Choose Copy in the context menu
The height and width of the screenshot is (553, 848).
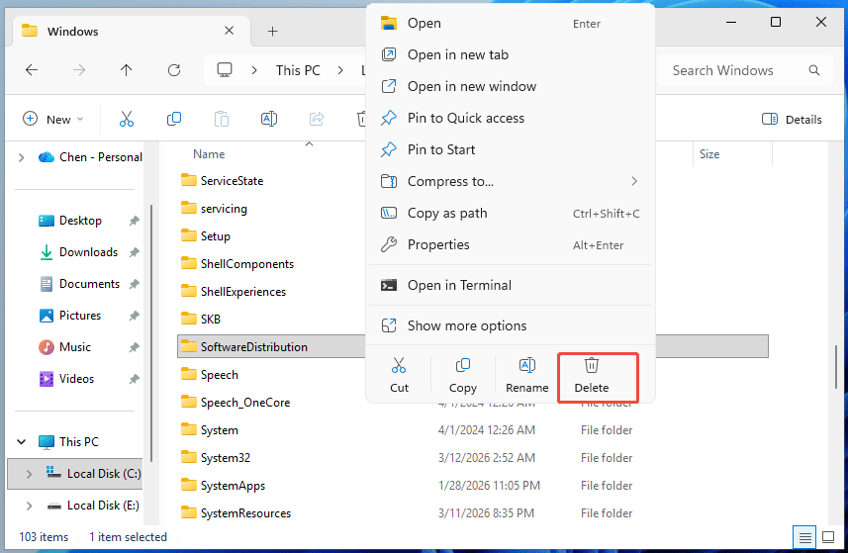tap(463, 375)
